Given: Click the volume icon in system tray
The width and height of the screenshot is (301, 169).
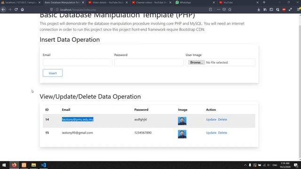Looking at the screenshot, I should click(269, 165).
